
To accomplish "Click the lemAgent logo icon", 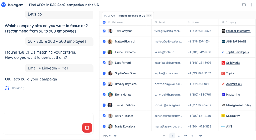I will (3, 5).
